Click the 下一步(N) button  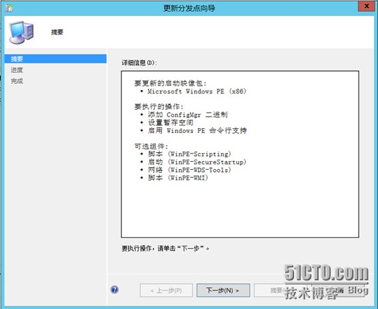[223, 291]
